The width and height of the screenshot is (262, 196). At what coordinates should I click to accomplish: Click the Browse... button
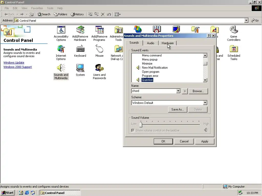(x=198, y=91)
